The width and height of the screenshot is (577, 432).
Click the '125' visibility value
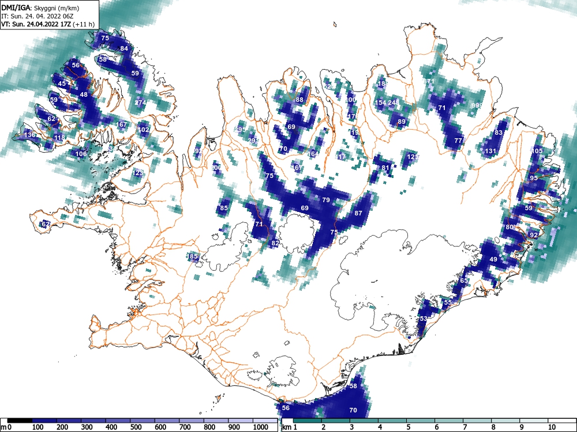(413, 157)
